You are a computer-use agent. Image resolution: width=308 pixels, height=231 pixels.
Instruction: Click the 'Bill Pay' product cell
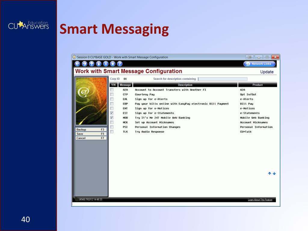247,104
